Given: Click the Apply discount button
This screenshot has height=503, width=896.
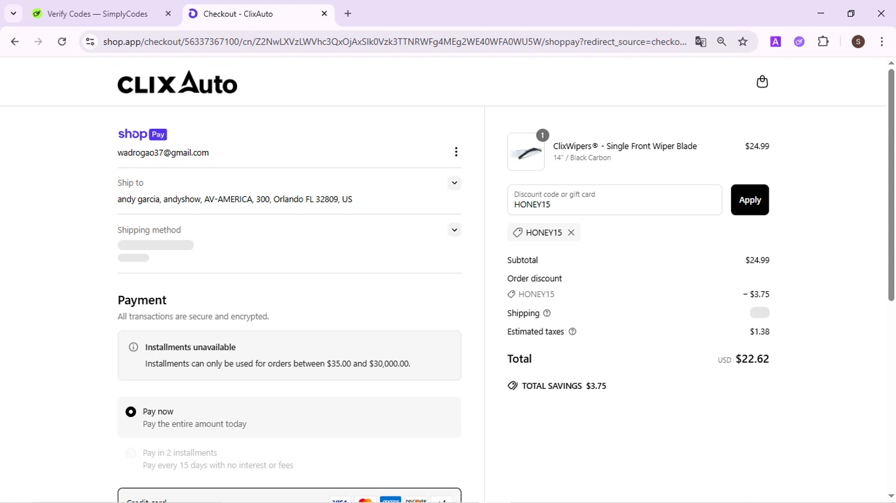Looking at the screenshot, I should click(750, 200).
